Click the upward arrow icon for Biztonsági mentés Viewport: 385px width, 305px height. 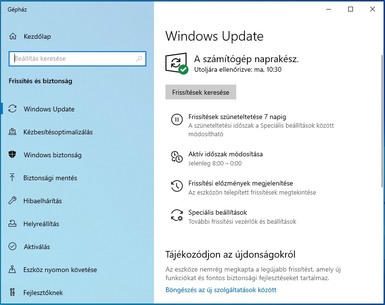point(12,177)
